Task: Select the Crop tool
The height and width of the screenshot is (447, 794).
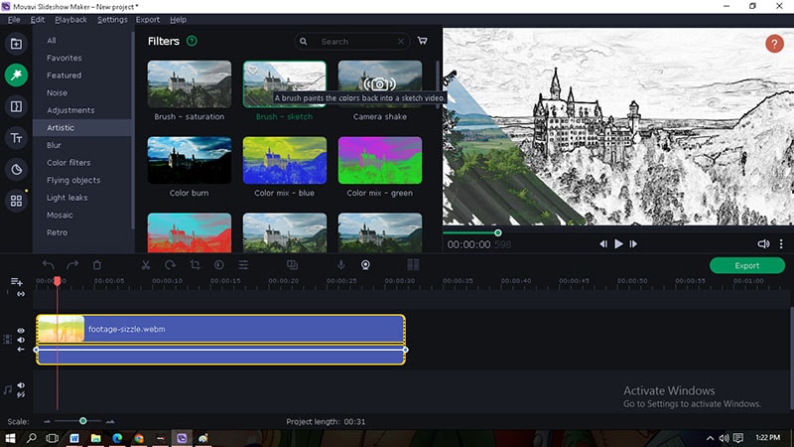Action: (195, 264)
